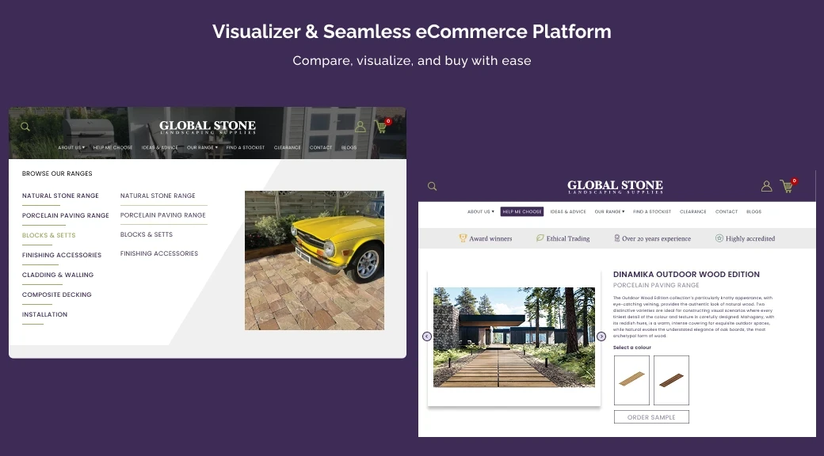Select the highlighted Help Me Choose menu item
Screen dimensions: 824x456
(x=521, y=211)
